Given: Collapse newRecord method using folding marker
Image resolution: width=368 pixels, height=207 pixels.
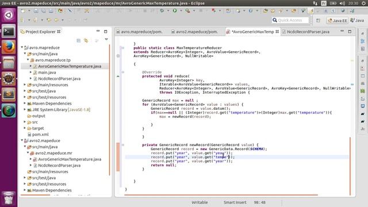Looking at the screenshot, I should (122, 145).
